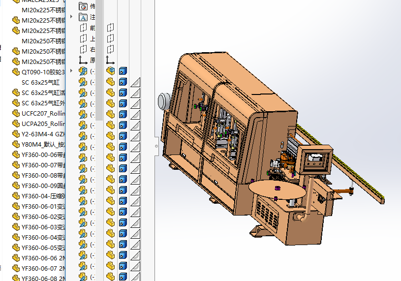Select the YF360-06-04变 part icon
401x281 pixels.
[16, 237]
